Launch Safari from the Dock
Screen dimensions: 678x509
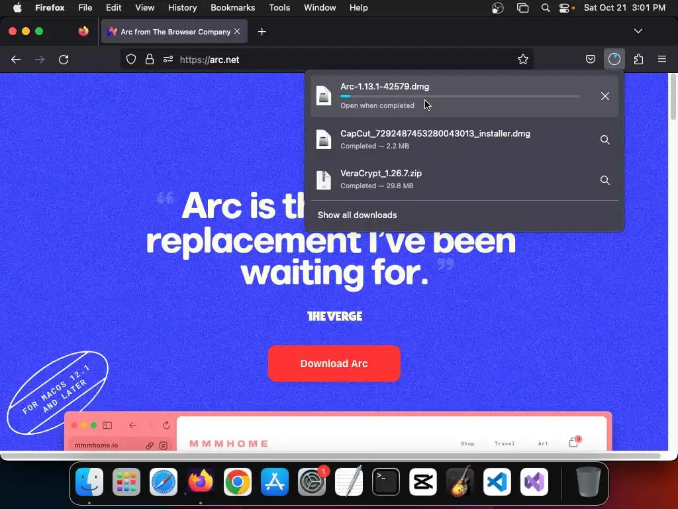click(x=164, y=482)
